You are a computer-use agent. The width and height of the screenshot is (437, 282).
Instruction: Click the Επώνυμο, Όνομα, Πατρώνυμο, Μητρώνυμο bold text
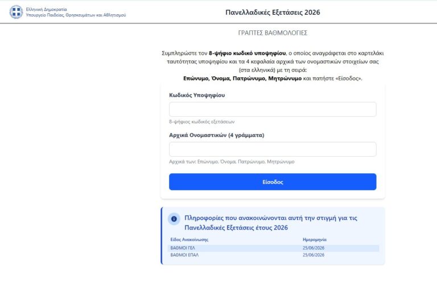242,79
